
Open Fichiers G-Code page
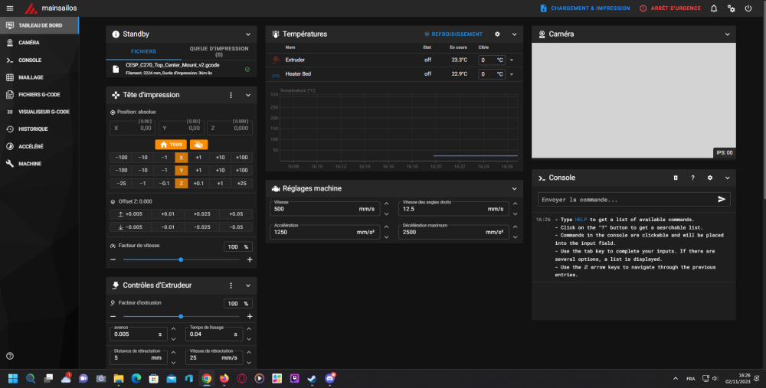point(39,95)
